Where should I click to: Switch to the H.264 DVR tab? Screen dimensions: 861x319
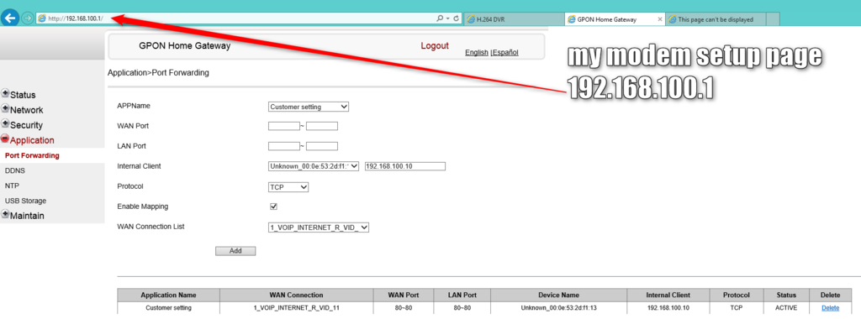point(514,19)
